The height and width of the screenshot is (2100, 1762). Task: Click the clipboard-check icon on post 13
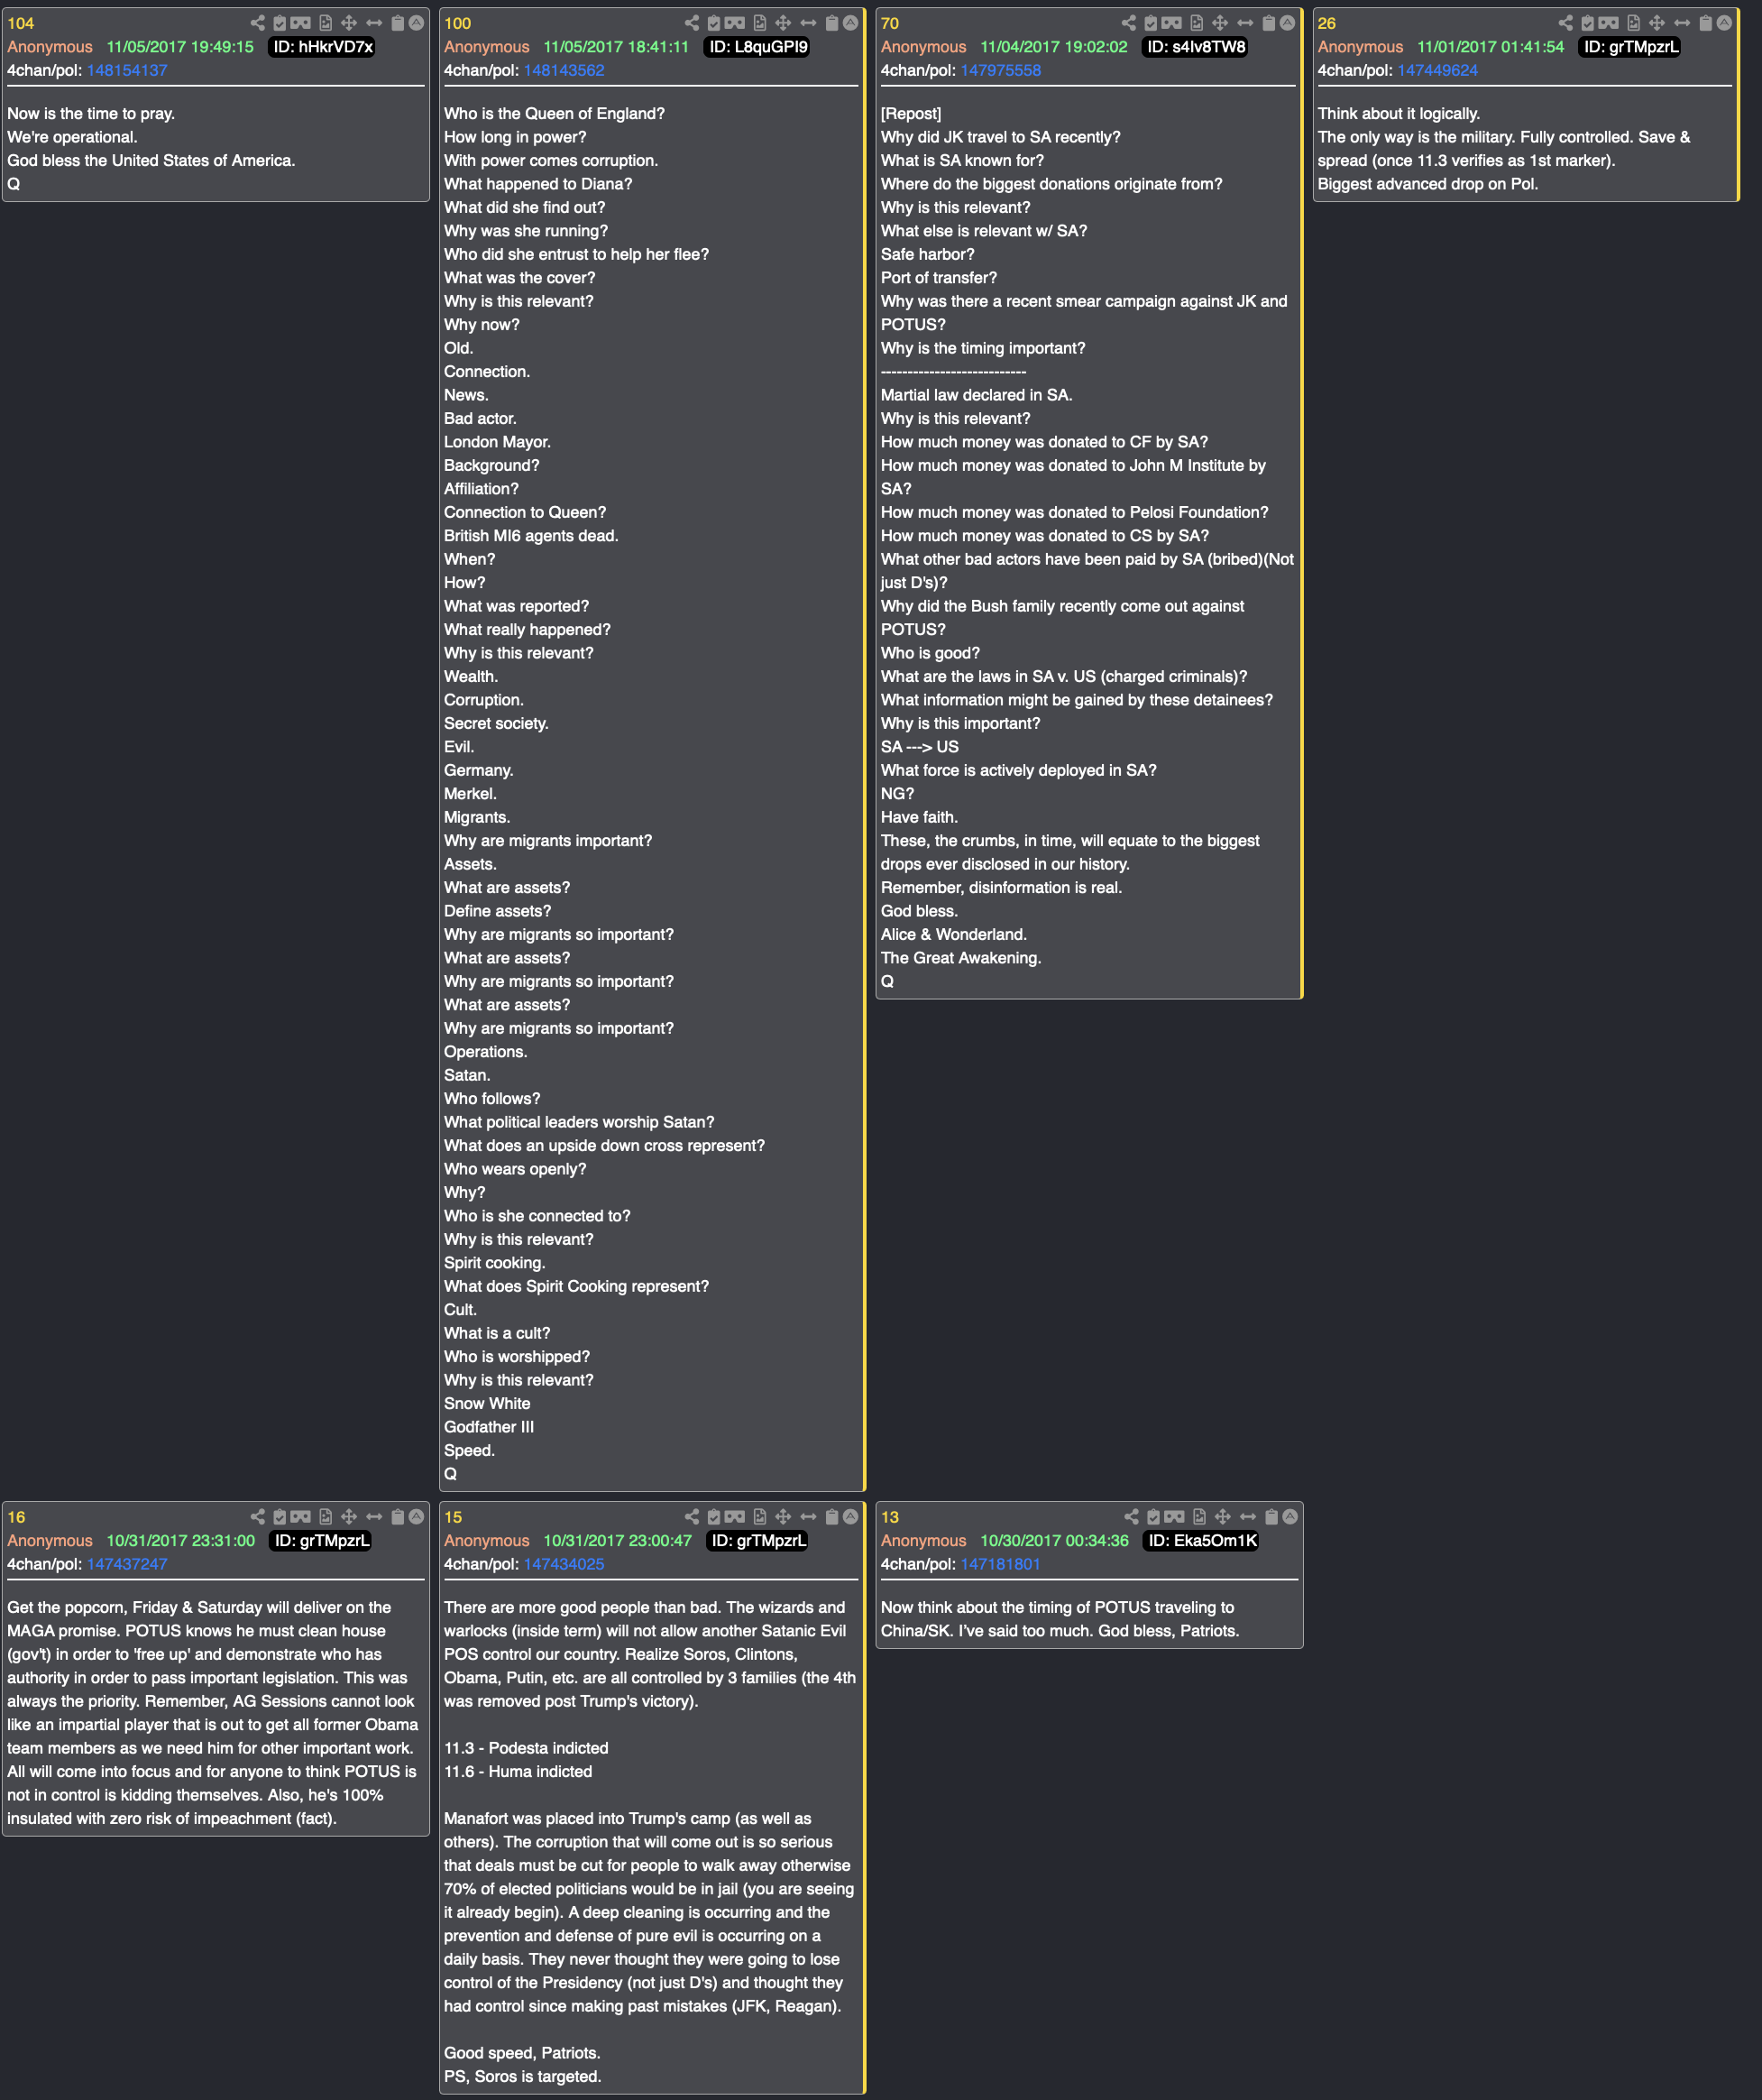click(1153, 1517)
